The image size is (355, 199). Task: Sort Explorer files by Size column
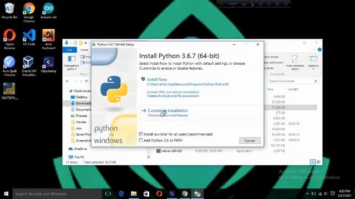(x=270, y=90)
